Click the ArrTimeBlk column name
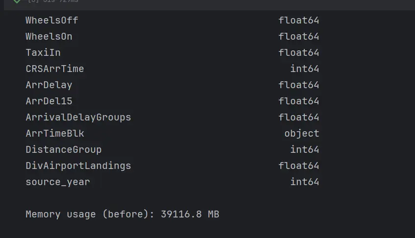This screenshot has height=238, width=415. [x=55, y=133]
